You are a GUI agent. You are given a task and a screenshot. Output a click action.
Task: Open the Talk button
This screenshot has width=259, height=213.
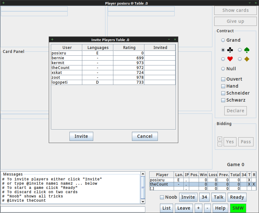tap(218, 197)
